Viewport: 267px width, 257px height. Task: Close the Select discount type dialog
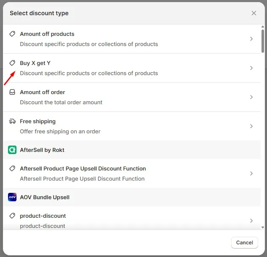pos(254,13)
